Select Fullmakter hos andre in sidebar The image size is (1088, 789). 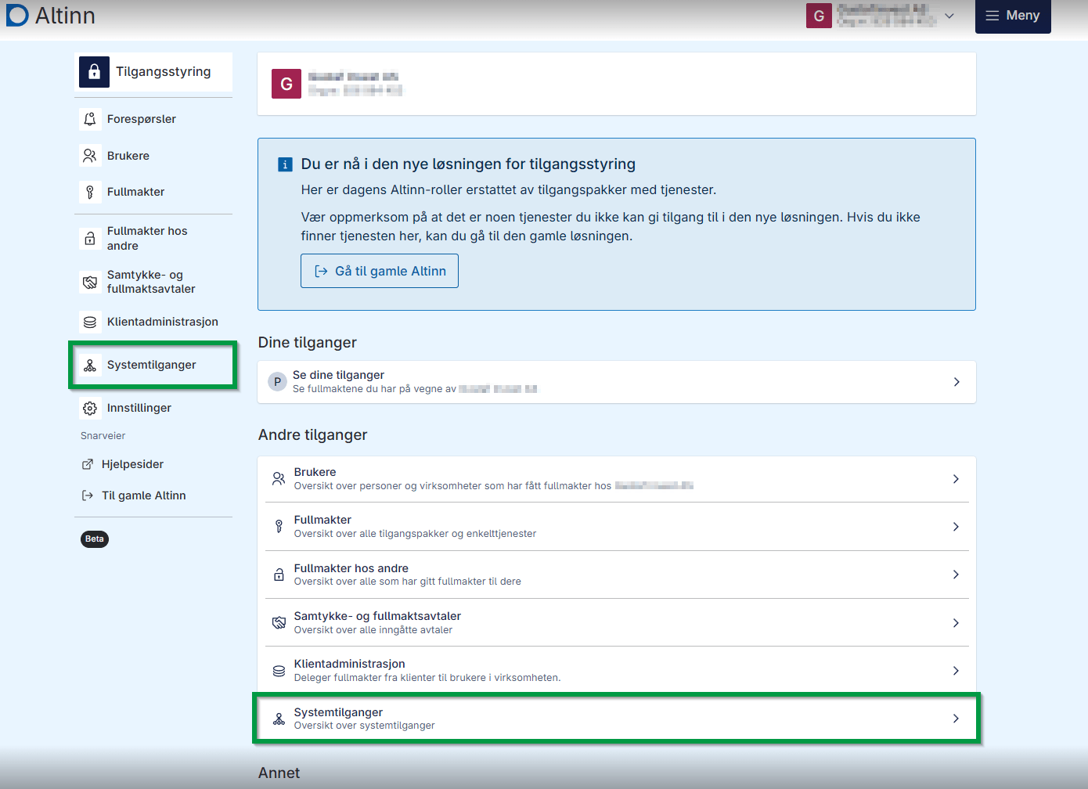(153, 238)
